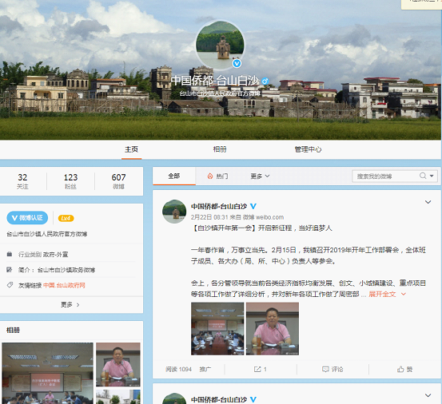Click the flame icon next to 热门

tap(210, 176)
